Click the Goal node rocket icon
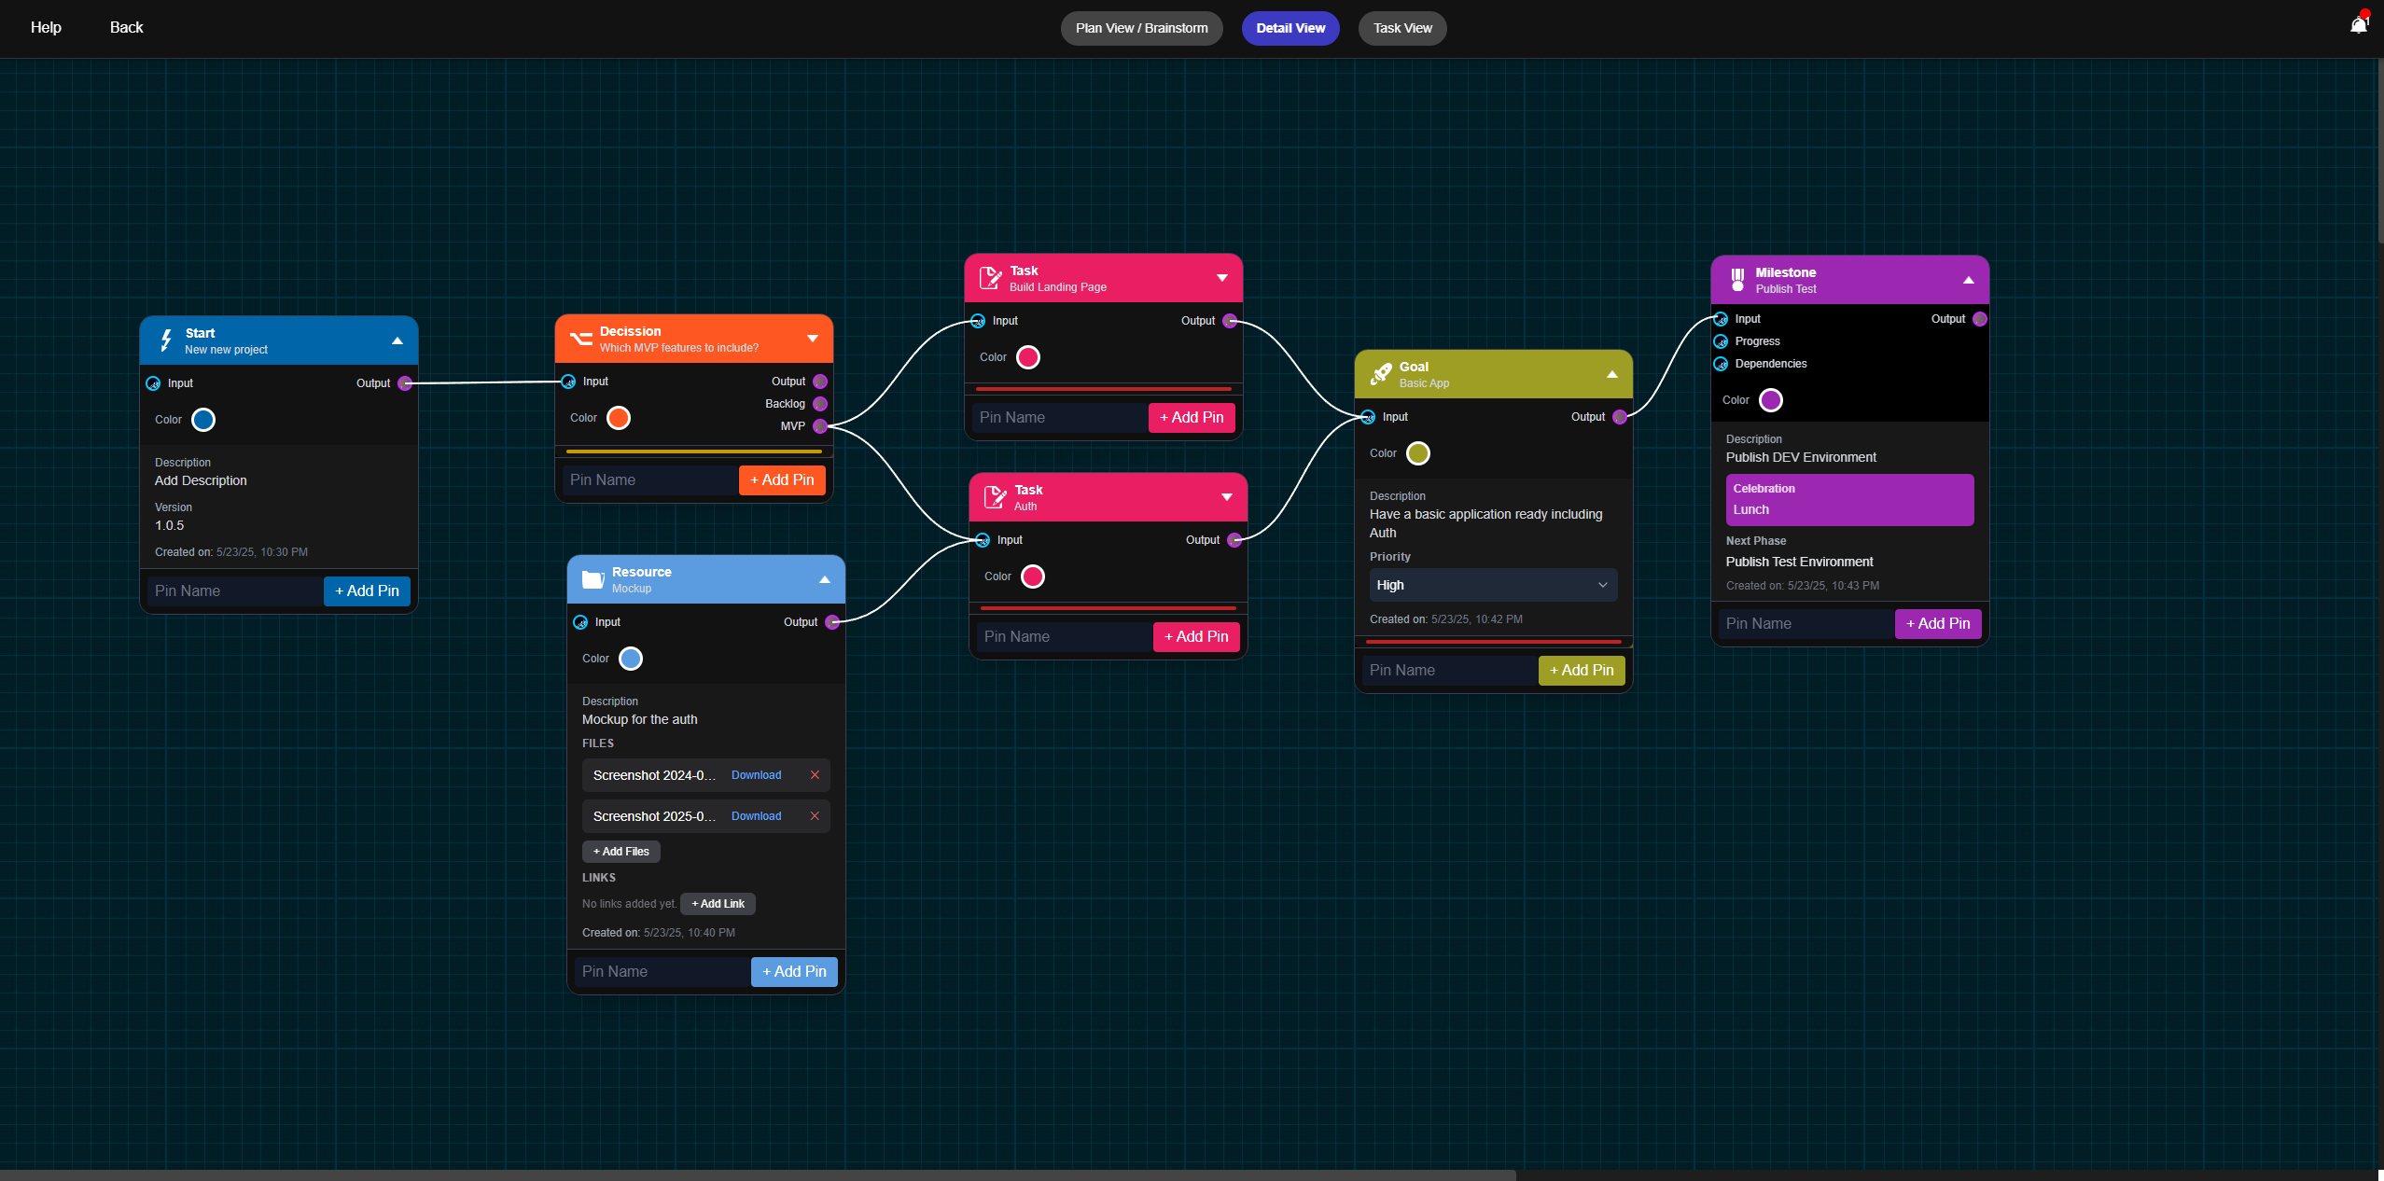This screenshot has height=1181, width=2384. tap(1380, 374)
